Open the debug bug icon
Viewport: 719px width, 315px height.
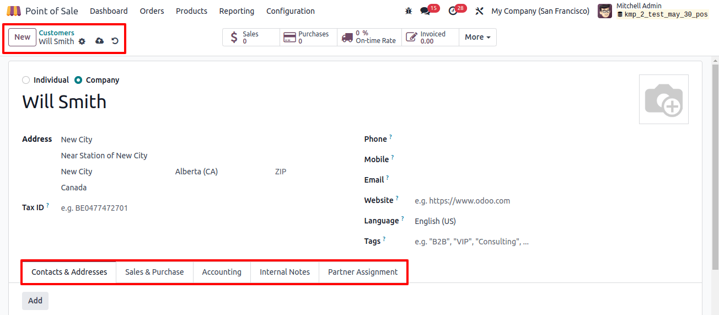click(409, 11)
